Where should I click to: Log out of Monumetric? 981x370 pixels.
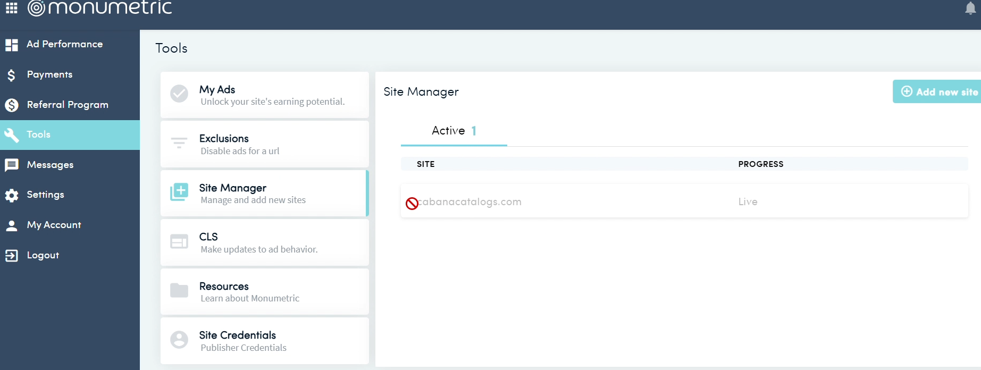[70, 255]
